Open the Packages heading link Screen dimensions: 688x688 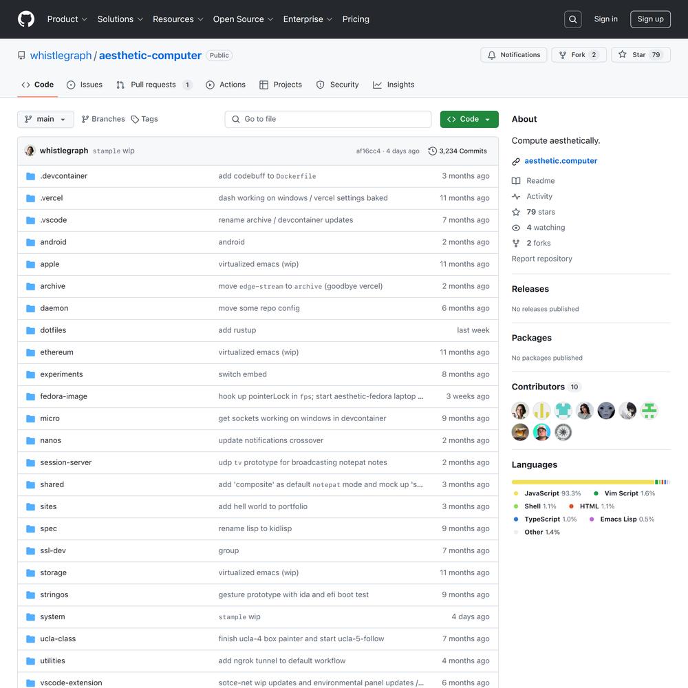[531, 338]
